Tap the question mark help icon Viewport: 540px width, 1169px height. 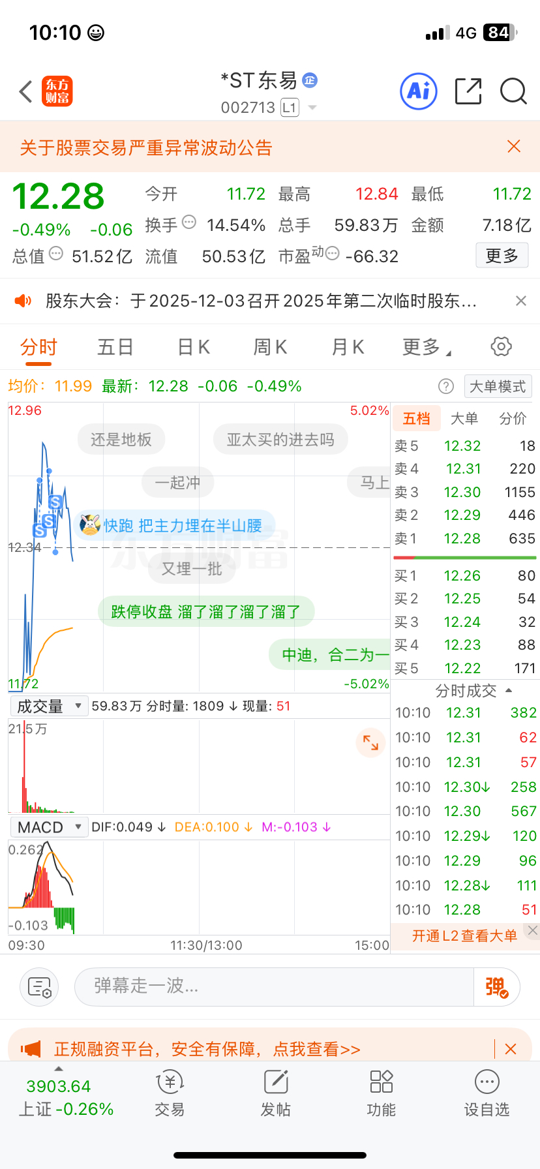click(x=446, y=386)
